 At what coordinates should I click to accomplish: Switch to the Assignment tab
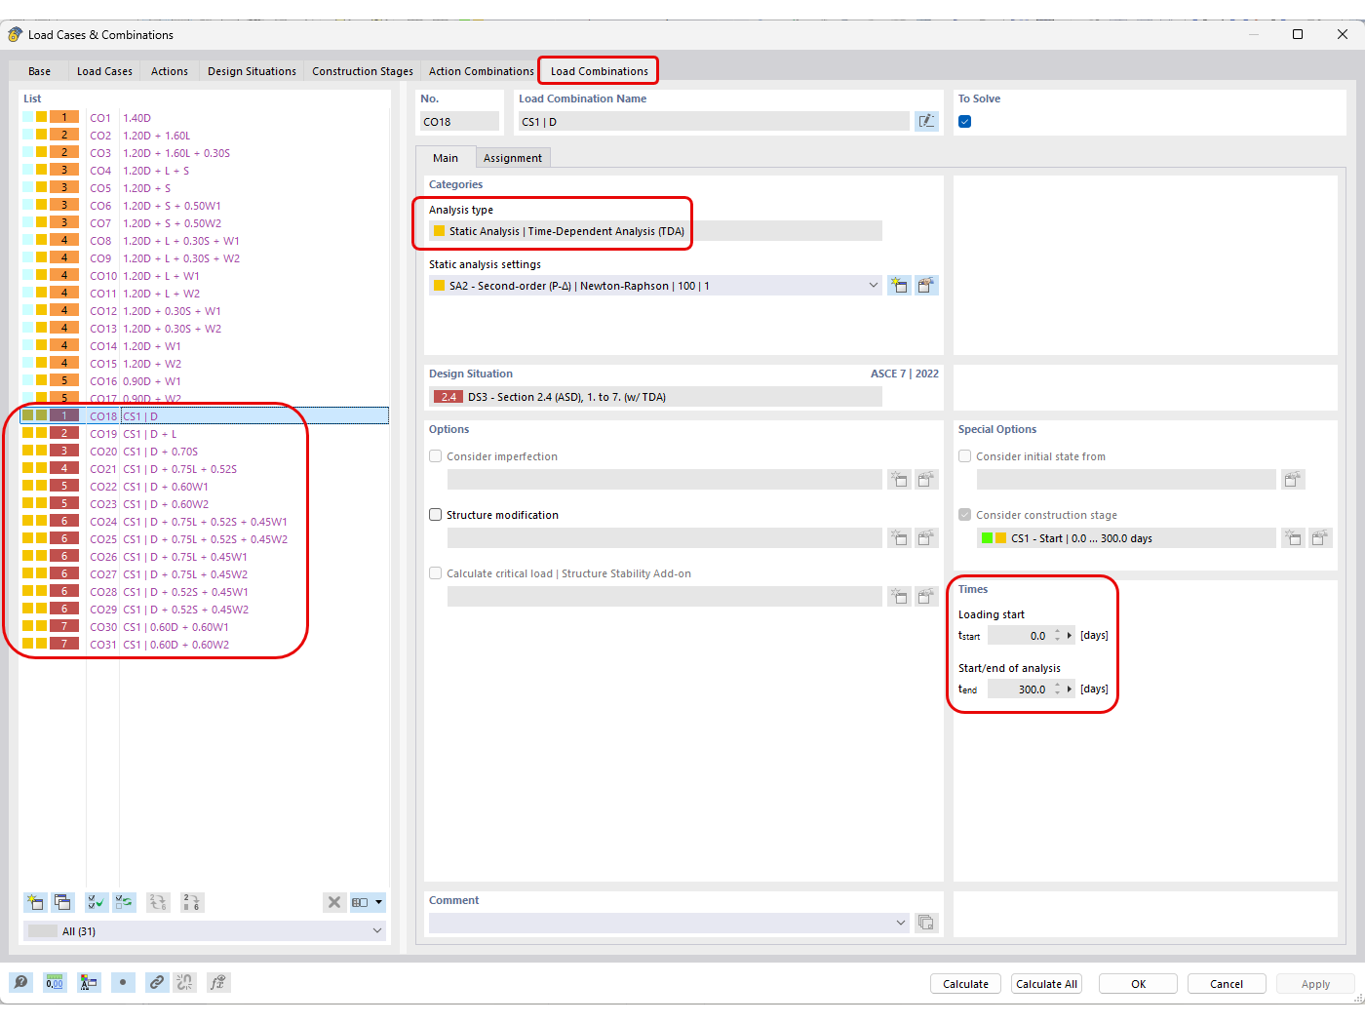[513, 157]
